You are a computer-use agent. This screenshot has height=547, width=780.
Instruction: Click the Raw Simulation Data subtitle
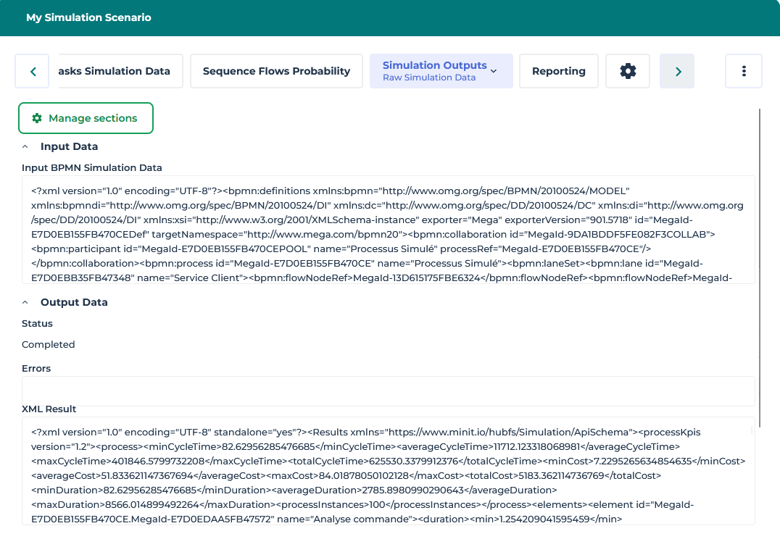(429, 78)
